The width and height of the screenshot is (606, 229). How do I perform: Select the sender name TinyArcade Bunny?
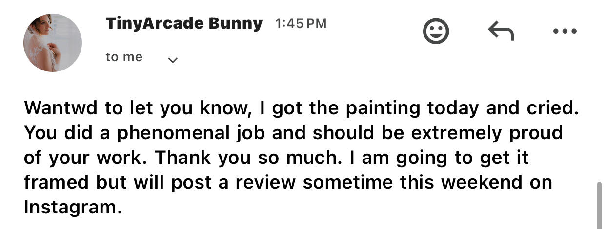point(184,23)
